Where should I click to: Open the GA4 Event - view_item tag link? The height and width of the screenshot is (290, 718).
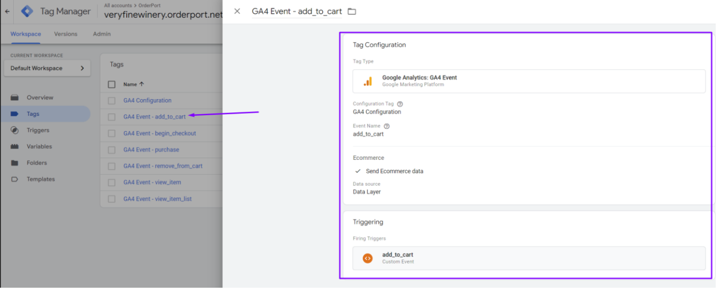click(152, 182)
